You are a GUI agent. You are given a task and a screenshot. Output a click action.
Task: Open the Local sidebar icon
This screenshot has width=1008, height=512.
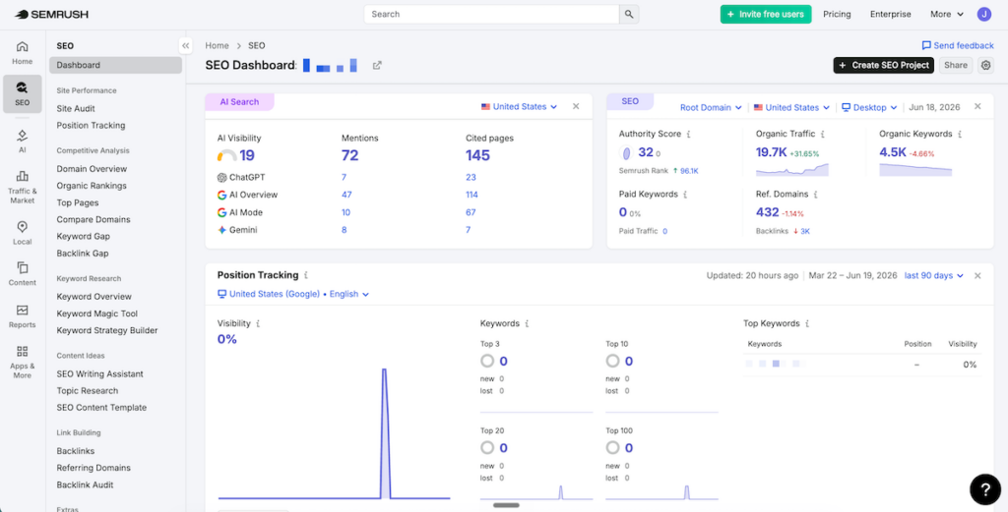[x=22, y=234]
